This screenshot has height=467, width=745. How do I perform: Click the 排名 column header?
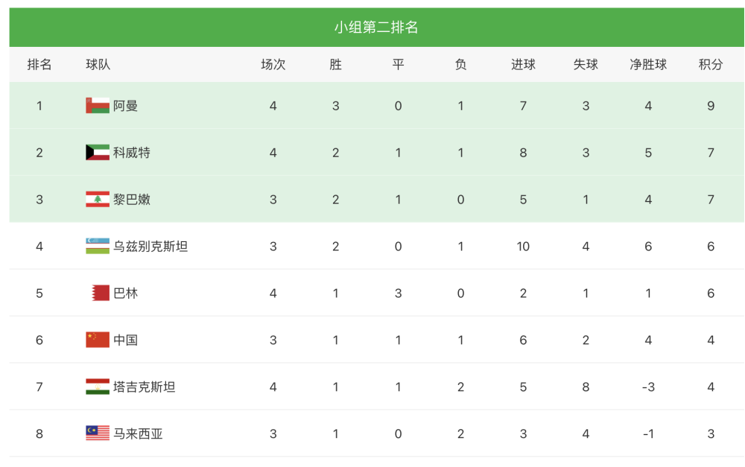pos(39,65)
